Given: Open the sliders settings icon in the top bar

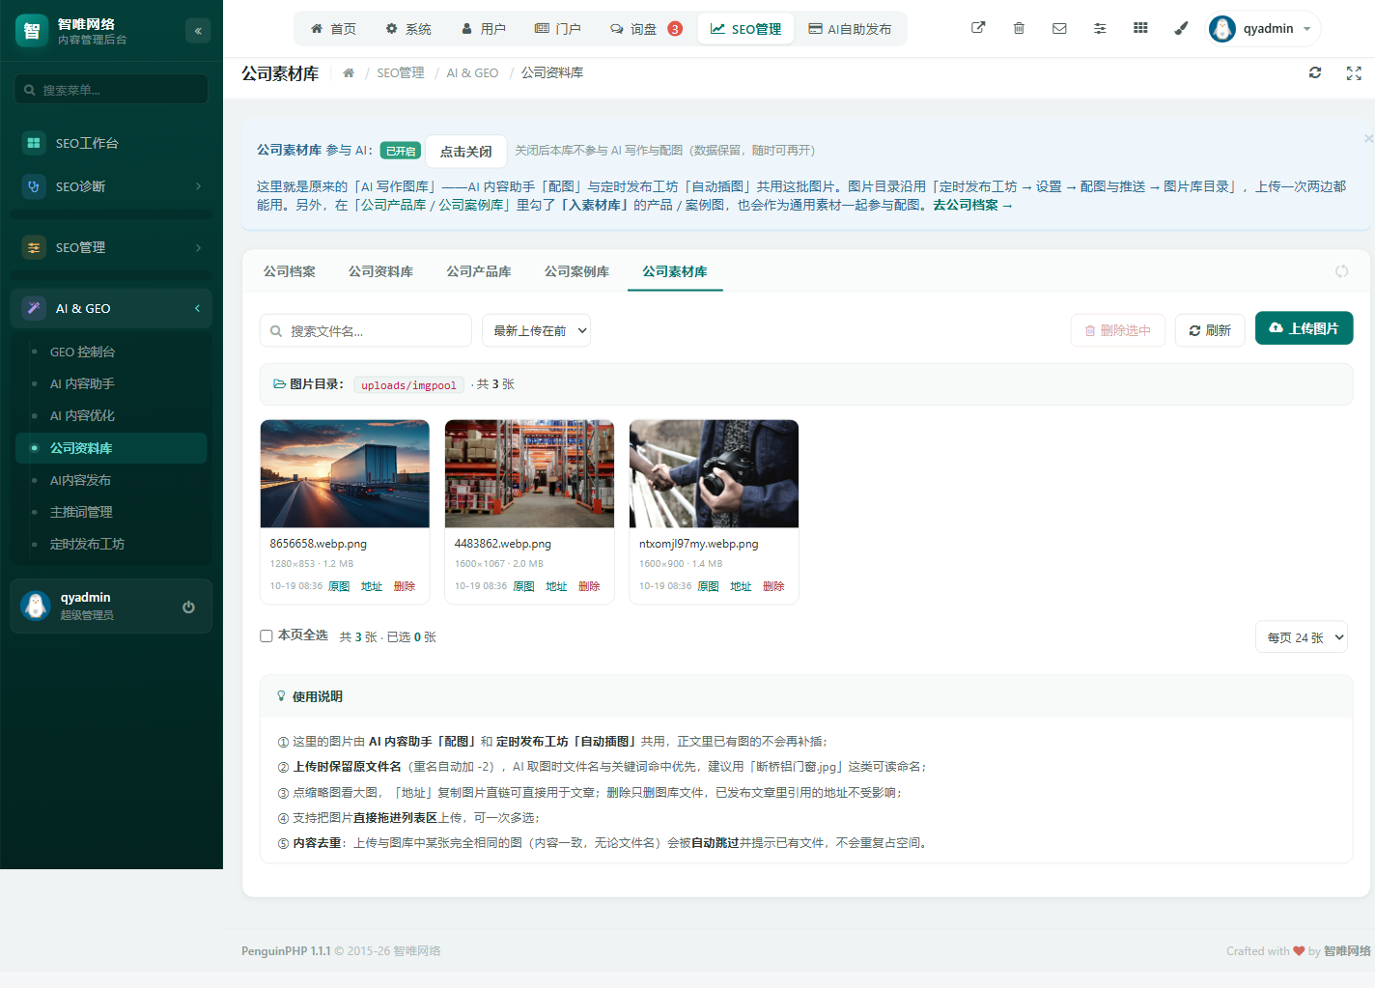Looking at the screenshot, I should 1100,28.
